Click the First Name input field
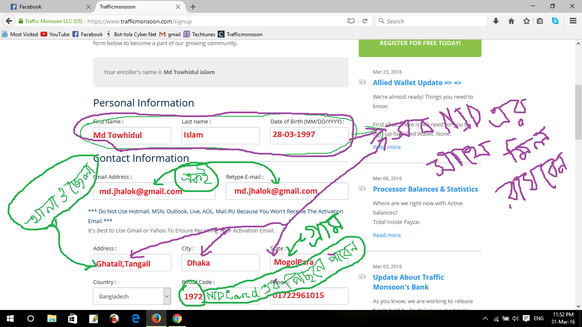582x327 pixels. [132, 135]
